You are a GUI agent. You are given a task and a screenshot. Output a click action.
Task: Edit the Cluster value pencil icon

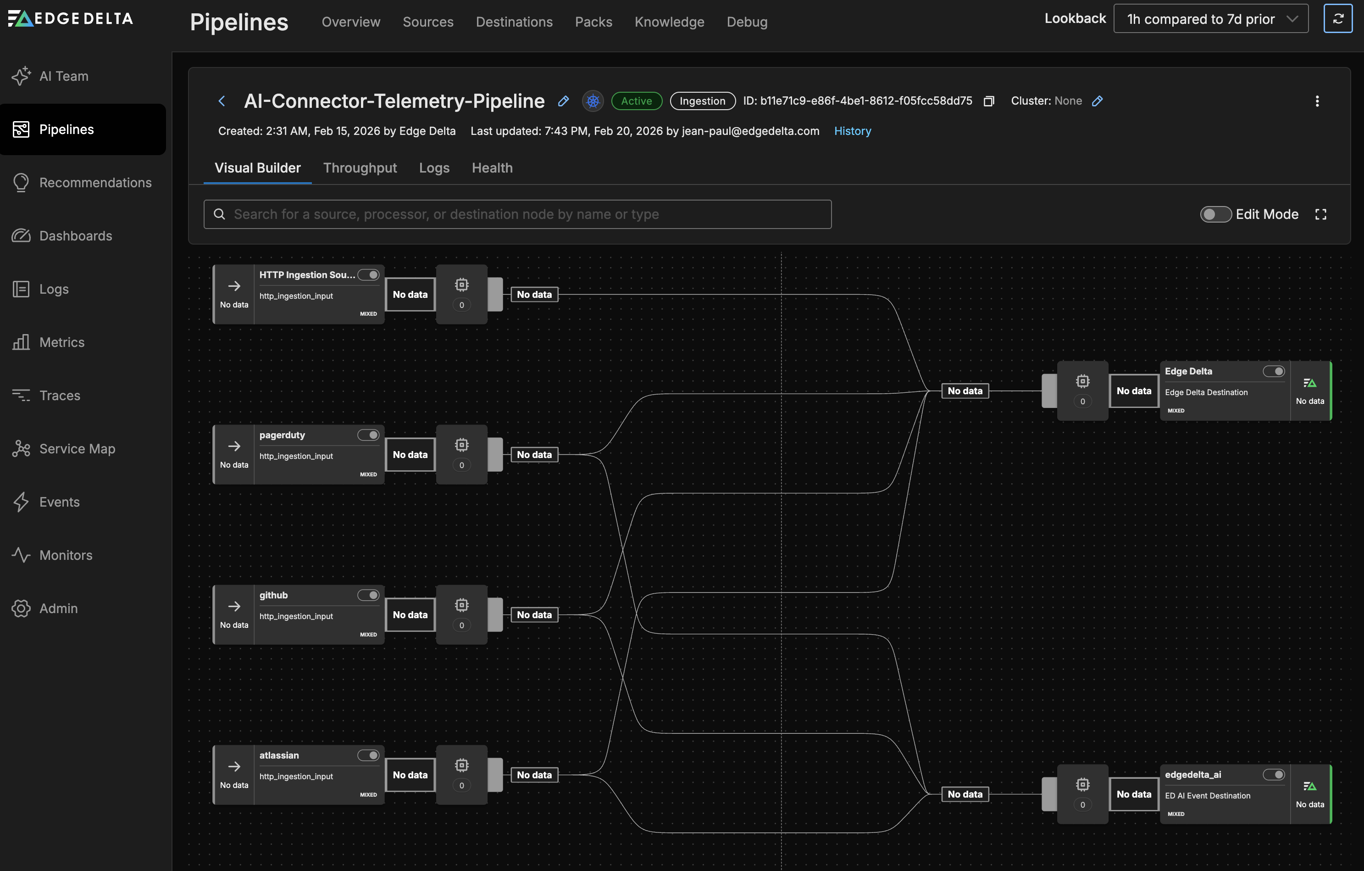[1097, 101]
